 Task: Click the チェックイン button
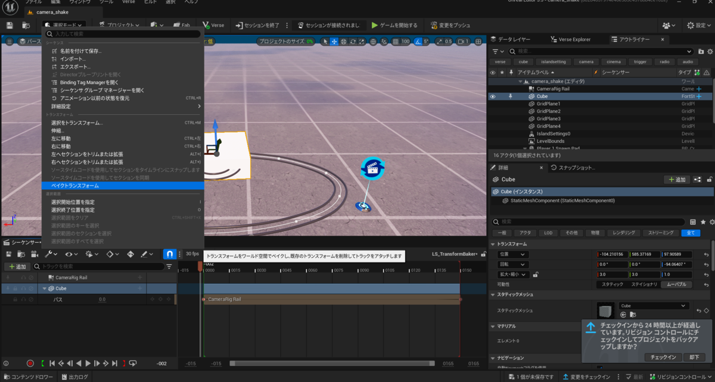point(663,357)
